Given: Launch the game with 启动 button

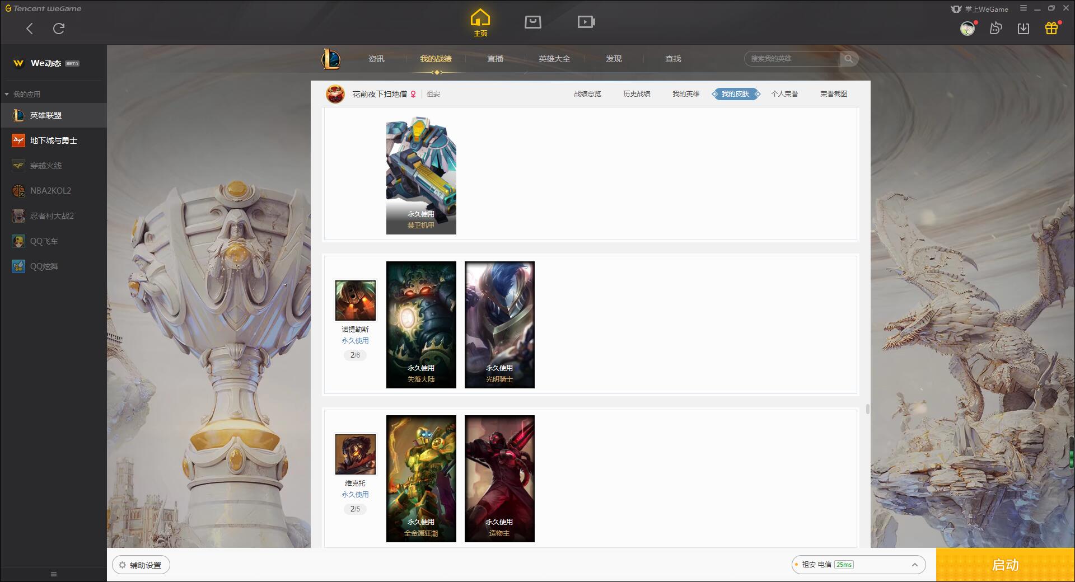Looking at the screenshot, I should pyautogui.click(x=1006, y=565).
